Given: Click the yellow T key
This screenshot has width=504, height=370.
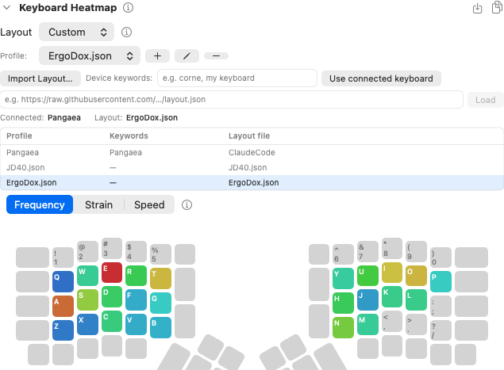Looking at the screenshot, I should tap(160, 279).
